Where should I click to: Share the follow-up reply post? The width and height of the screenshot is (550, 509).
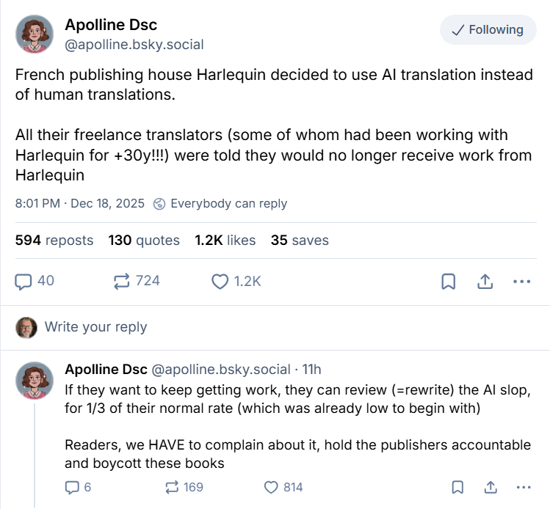[x=490, y=487]
